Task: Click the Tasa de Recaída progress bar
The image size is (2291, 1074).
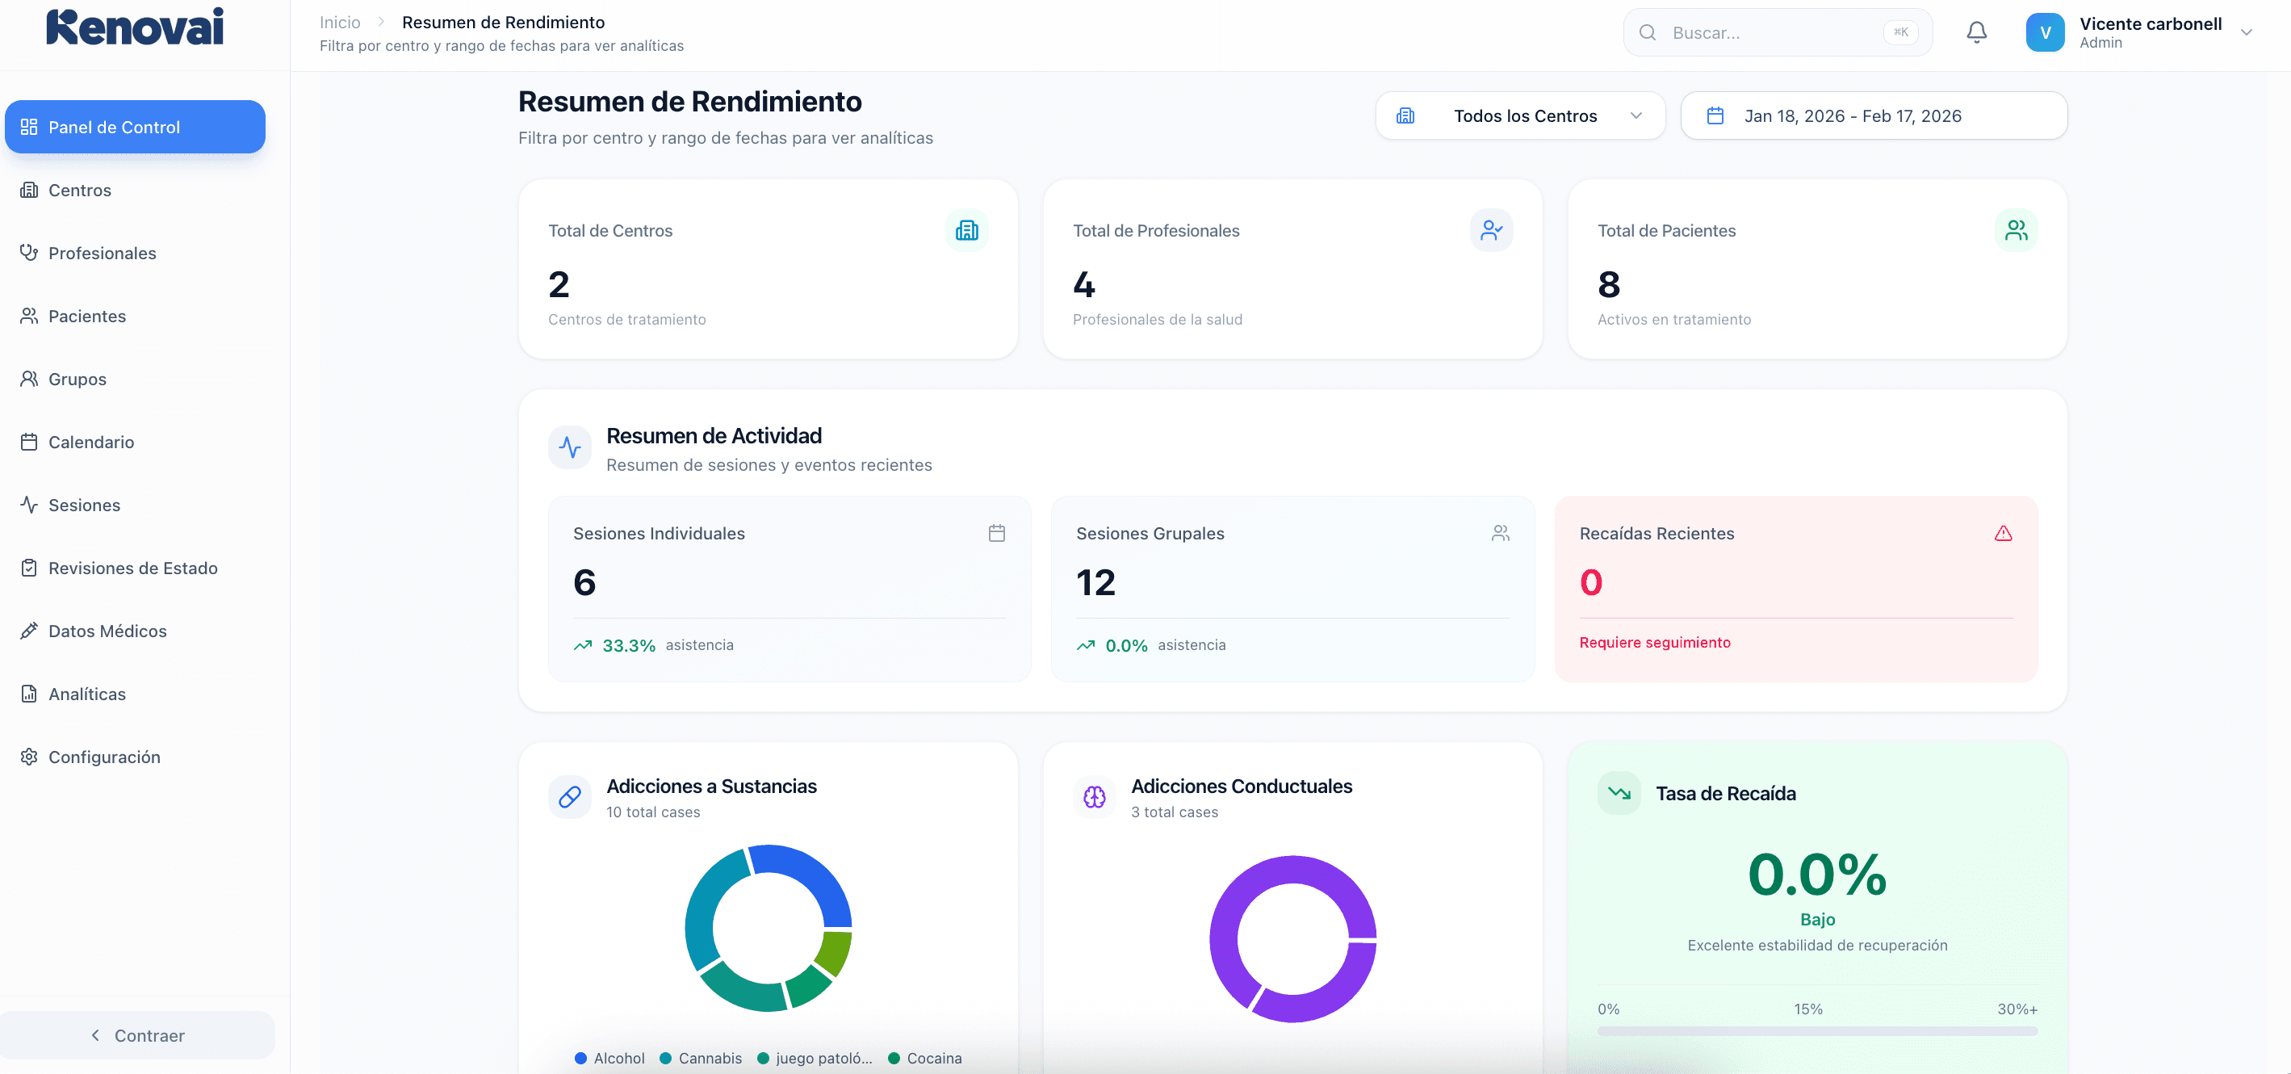Action: tap(1817, 1032)
